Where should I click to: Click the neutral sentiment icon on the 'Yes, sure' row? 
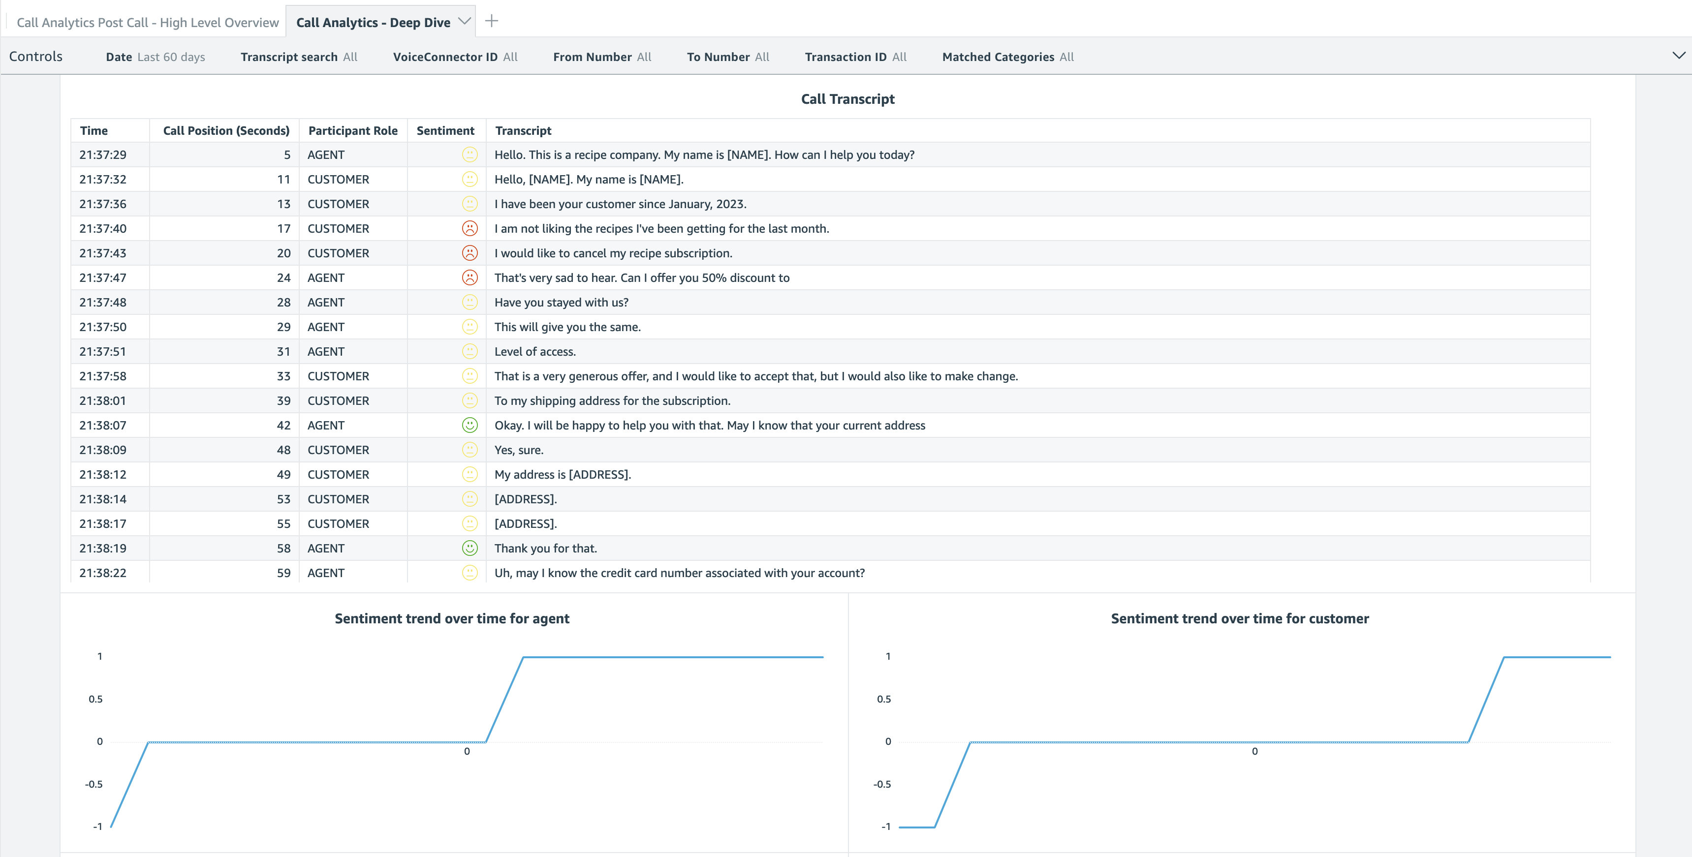470,449
